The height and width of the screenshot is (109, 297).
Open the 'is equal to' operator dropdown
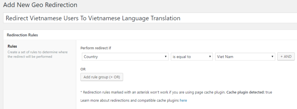point(192,56)
